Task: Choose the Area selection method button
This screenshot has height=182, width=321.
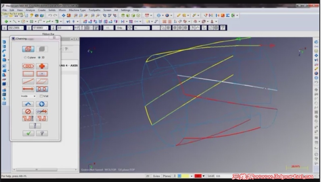Action: pos(42,74)
